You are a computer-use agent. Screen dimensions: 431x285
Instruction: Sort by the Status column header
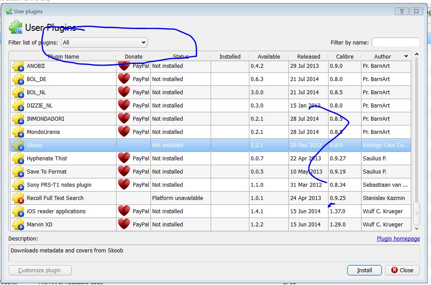[181, 57]
